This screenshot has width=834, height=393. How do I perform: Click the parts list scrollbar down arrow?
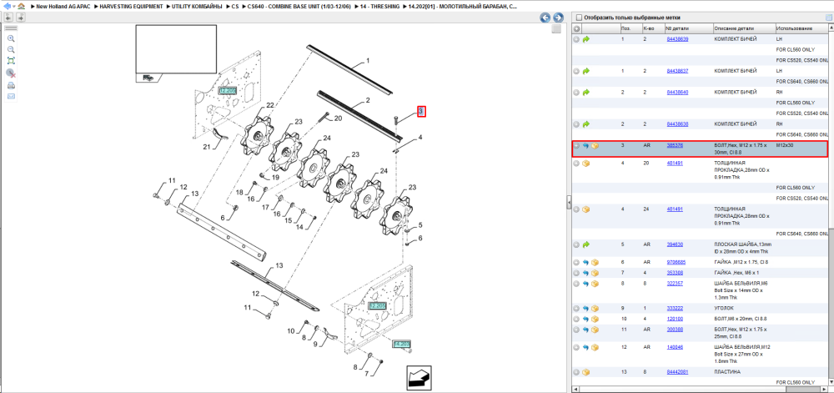click(831, 381)
